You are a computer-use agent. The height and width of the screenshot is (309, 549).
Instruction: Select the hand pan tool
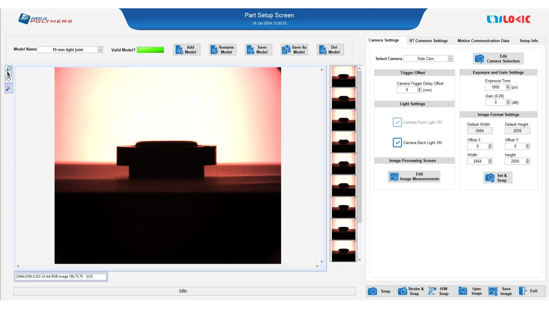click(x=9, y=79)
